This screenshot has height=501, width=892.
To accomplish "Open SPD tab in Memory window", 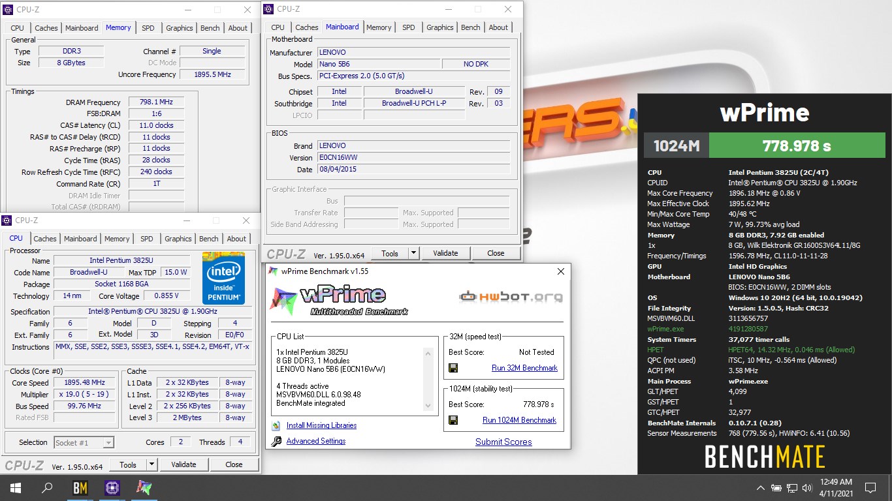I will point(148,28).
